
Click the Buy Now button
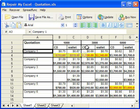coord(127,17)
